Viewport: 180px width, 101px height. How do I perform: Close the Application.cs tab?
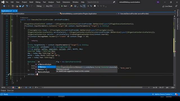(16, 11)
